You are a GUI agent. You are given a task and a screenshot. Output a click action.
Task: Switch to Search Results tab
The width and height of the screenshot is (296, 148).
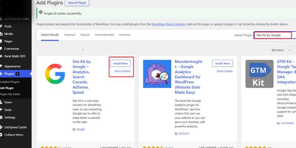point(50,35)
